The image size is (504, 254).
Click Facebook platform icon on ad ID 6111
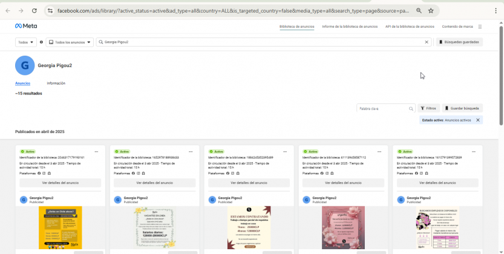point(322,174)
